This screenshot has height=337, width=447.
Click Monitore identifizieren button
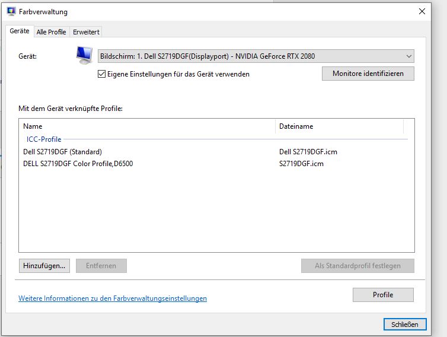click(x=368, y=74)
